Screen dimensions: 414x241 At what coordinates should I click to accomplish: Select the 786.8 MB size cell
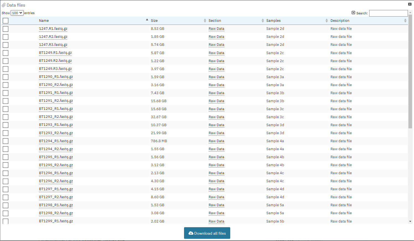click(159, 141)
